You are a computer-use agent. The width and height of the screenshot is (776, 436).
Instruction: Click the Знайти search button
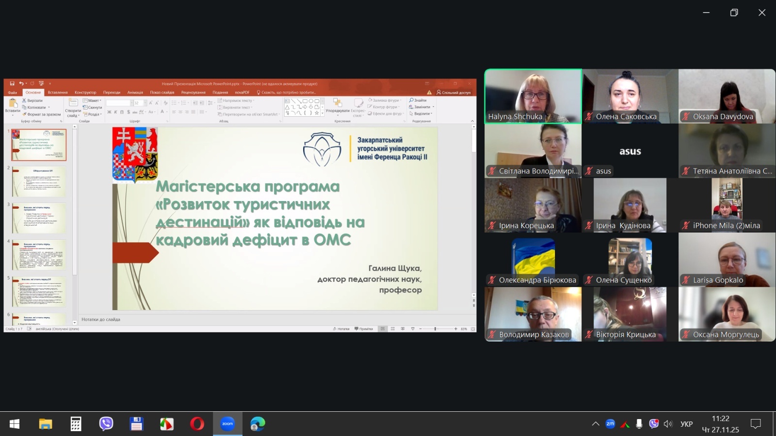[x=418, y=100]
